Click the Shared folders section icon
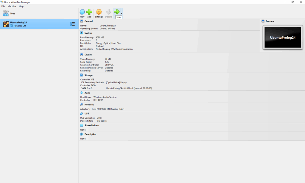Viewport: 305px width, 183px height. point(82,125)
